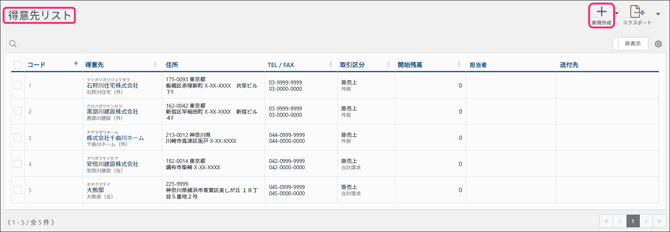Sort by the 開始残高 column header

(410, 65)
